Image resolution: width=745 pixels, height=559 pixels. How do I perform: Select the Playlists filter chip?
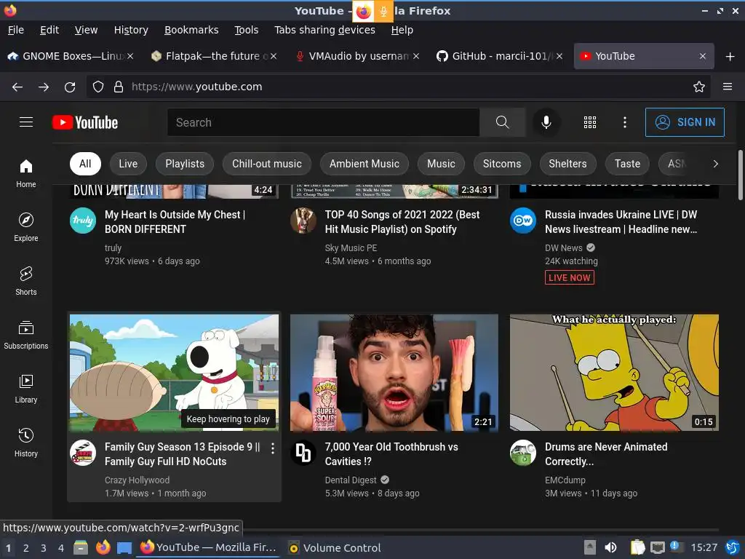185,164
